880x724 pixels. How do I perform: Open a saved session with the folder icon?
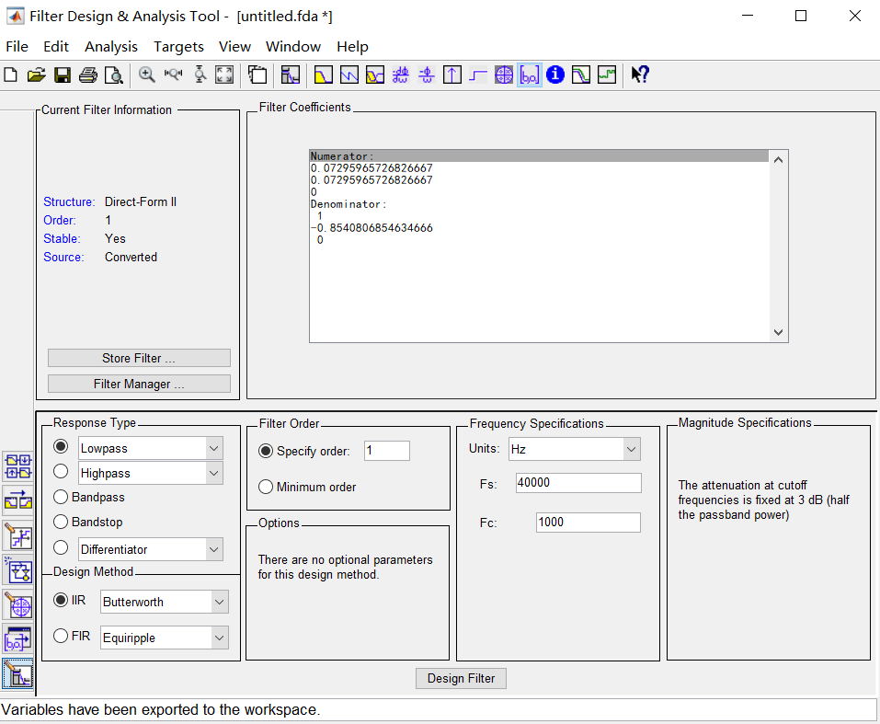point(37,75)
